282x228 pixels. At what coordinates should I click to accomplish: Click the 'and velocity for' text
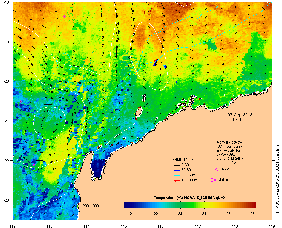tap(228, 150)
